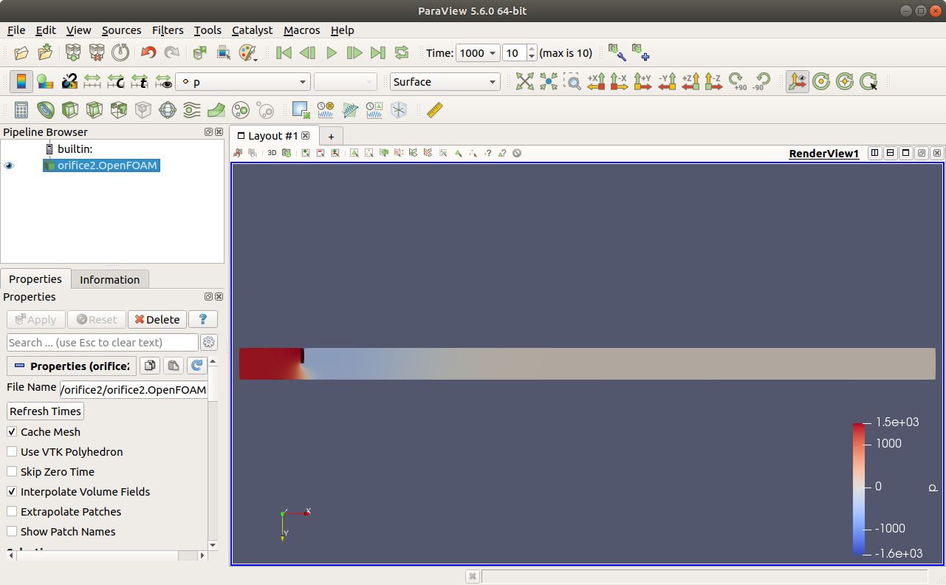The width and height of the screenshot is (946, 585).
Task: Click the Zoom to Box icon
Action: point(572,81)
